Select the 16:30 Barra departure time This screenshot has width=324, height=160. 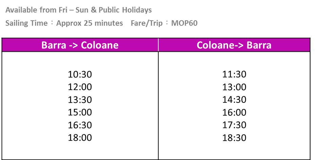(x=80, y=125)
